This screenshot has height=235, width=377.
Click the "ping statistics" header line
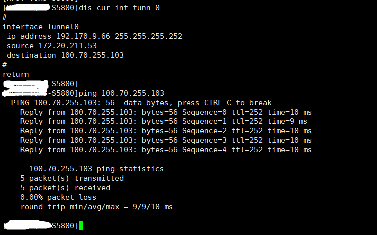point(97,169)
